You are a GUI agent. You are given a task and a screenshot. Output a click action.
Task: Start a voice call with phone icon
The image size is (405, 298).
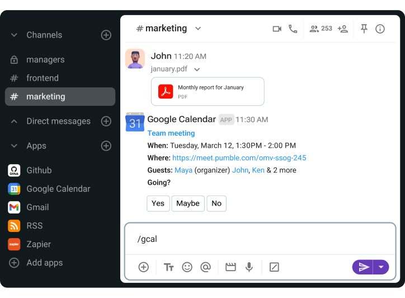pos(293,29)
